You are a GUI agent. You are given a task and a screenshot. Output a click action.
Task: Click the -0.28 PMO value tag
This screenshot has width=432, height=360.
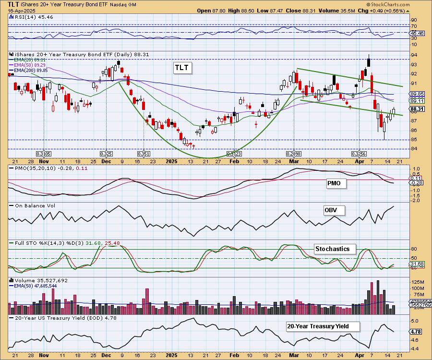(416, 182)
